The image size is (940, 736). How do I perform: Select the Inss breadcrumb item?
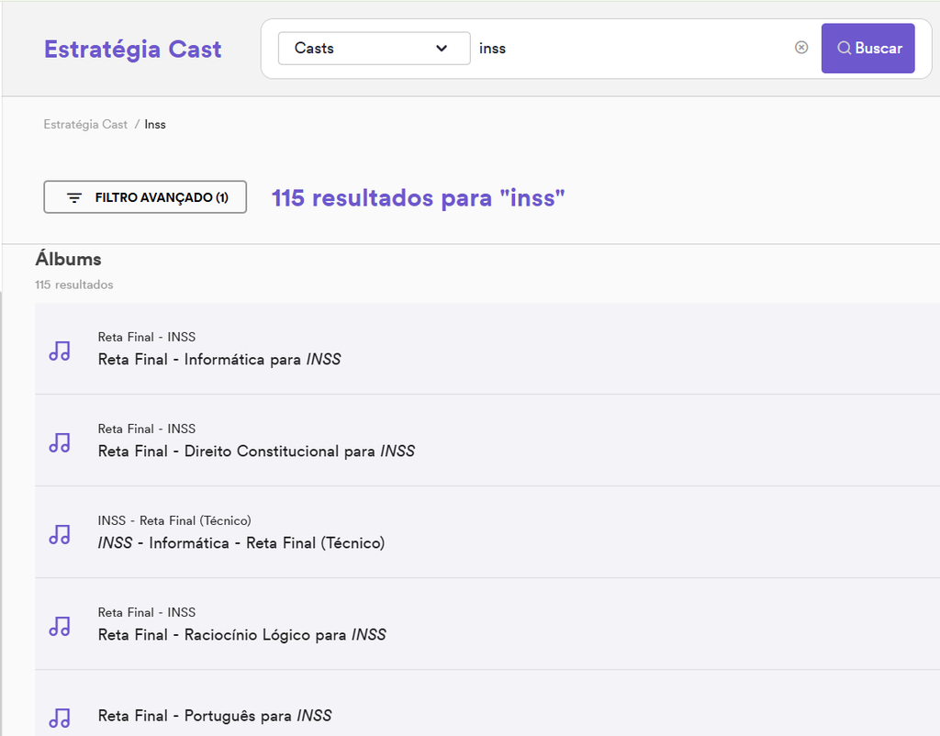tap(154, 125)
